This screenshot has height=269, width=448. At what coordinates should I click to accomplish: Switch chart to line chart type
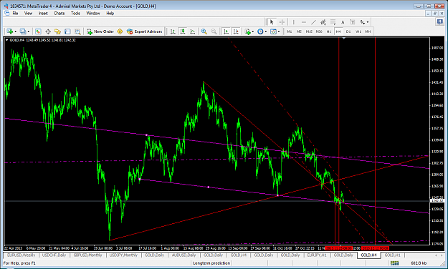[x=193, y=31]
